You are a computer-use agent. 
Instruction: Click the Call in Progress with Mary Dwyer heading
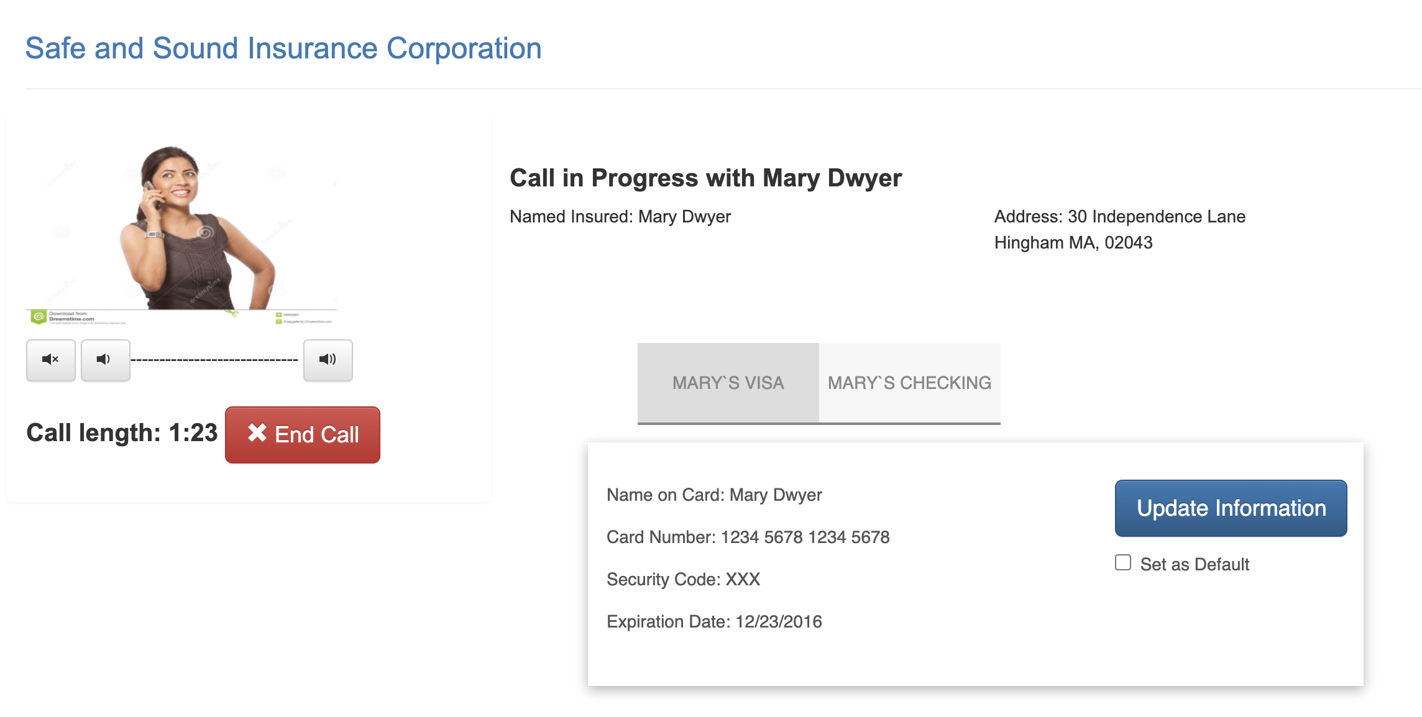(x=705, y=178)
